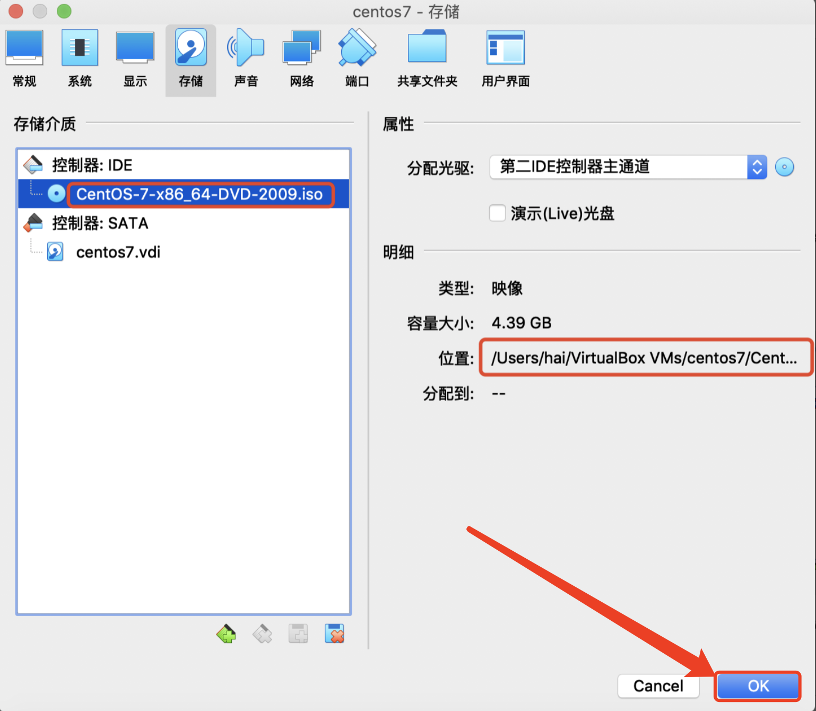Viewport: 816px width, 711px height.
Task: Open the 显示 (Display) settings section
Action: coord(135,59)
